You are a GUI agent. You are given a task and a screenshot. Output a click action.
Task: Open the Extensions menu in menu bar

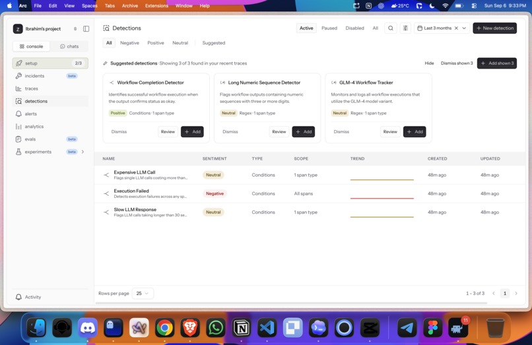point(156,6)
